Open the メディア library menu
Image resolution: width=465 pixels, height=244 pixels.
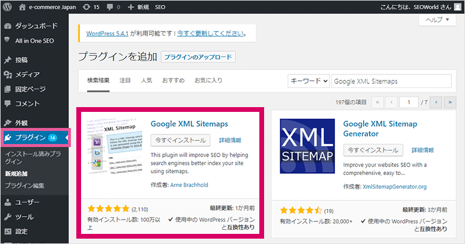click(35, 74)
